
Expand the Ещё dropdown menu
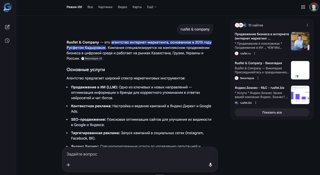(152, 7)
